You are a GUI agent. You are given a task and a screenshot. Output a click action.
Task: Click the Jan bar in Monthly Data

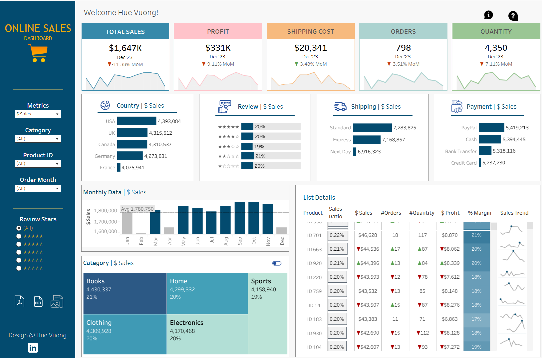pyautogui.click(x=127, y=223)
